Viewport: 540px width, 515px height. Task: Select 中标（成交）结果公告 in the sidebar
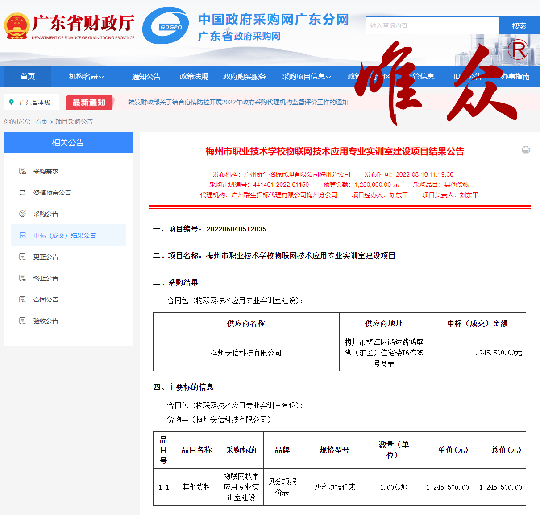point(65,235)
